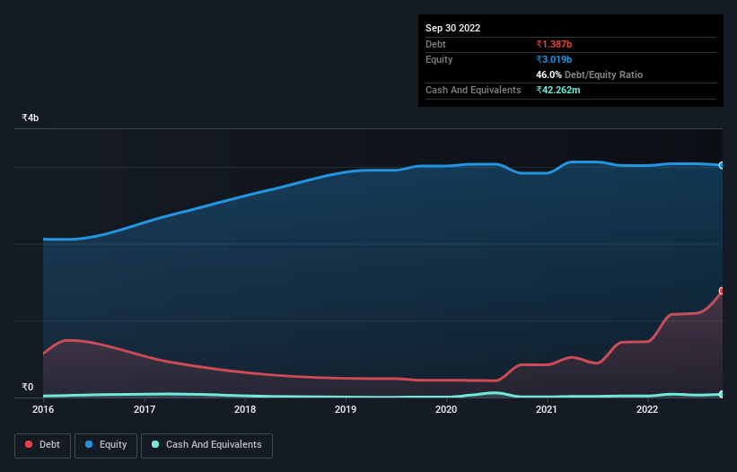Click the teal Cash And Equivalents legend dot
The width and height of the screenshot is (737, 472).
pyautogui.click(x=155, y=444)
